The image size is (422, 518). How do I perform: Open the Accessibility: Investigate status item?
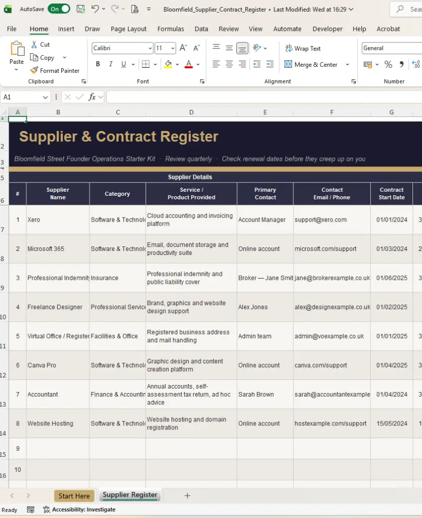point(79,509)
